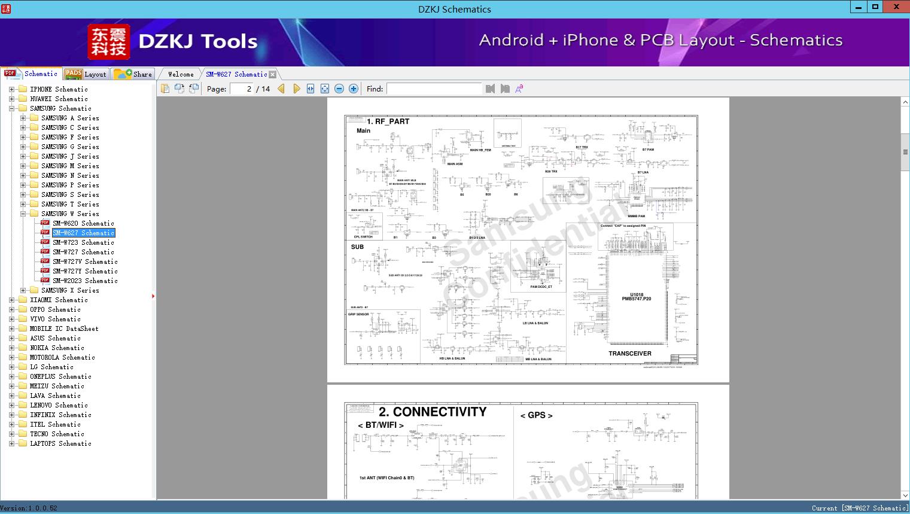The image size is (910, 514).
Task: Click the scroll down arrow of the viewer
Action: tap(905, 495)
